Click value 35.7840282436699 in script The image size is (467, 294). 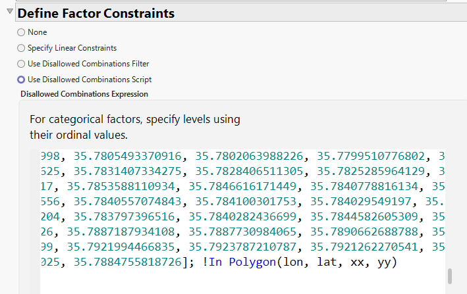point(242,216)
